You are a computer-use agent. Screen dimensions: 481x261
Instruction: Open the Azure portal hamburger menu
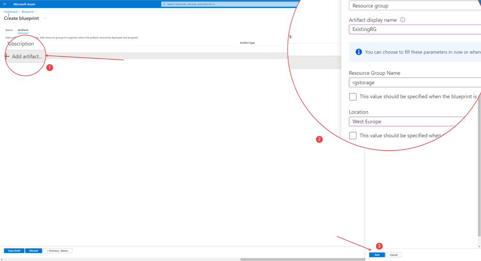5,4
